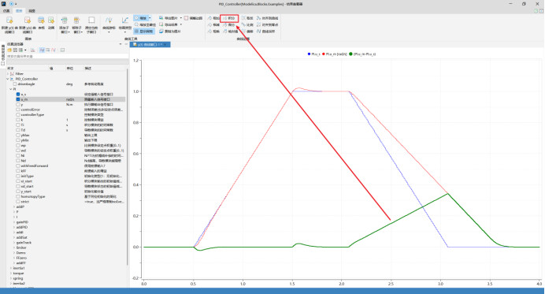Switch to the 图表 ribbon tab
Screen dimensions: 545x294
tap(19, 11)
